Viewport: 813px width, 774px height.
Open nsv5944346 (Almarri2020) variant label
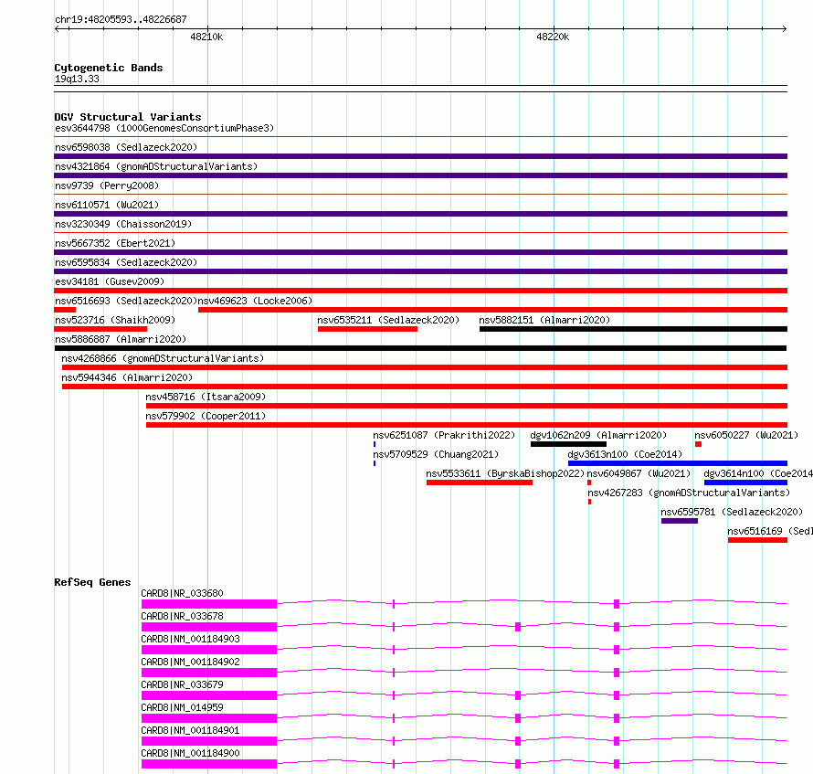[x=127, y=377]
